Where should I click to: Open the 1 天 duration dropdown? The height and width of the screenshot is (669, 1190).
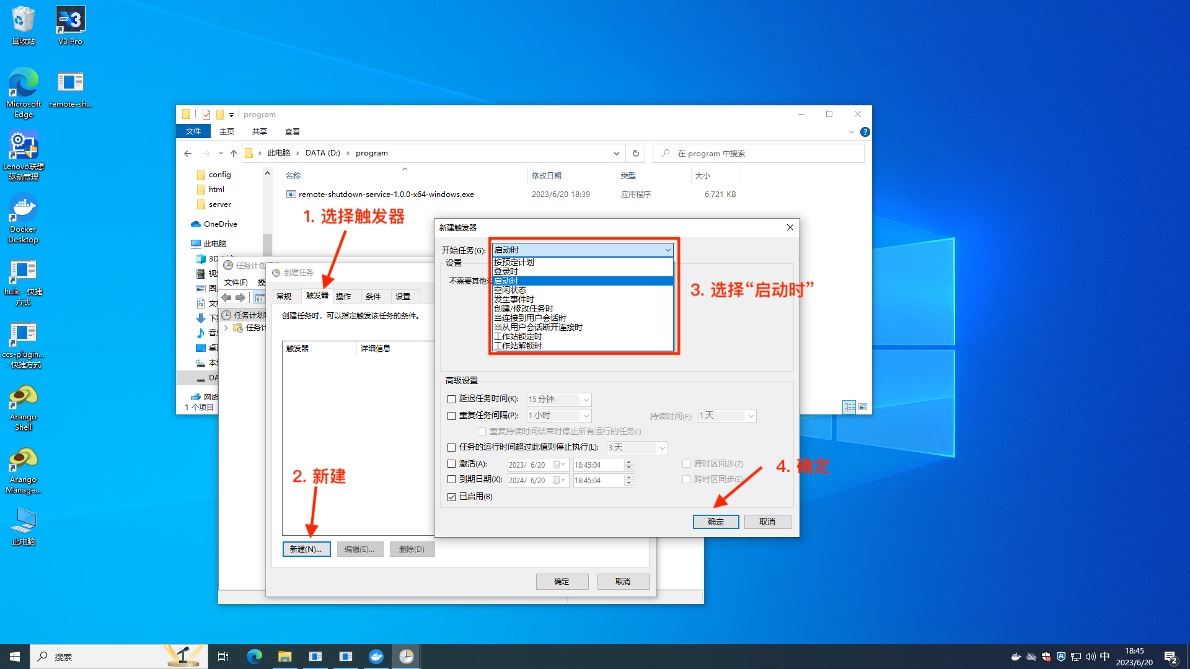[x=751, y=416]
